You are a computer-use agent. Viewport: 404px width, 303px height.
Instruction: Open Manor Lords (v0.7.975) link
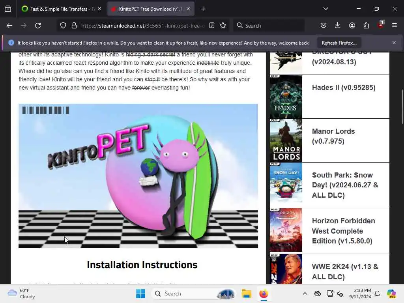[x=333, y=136]
